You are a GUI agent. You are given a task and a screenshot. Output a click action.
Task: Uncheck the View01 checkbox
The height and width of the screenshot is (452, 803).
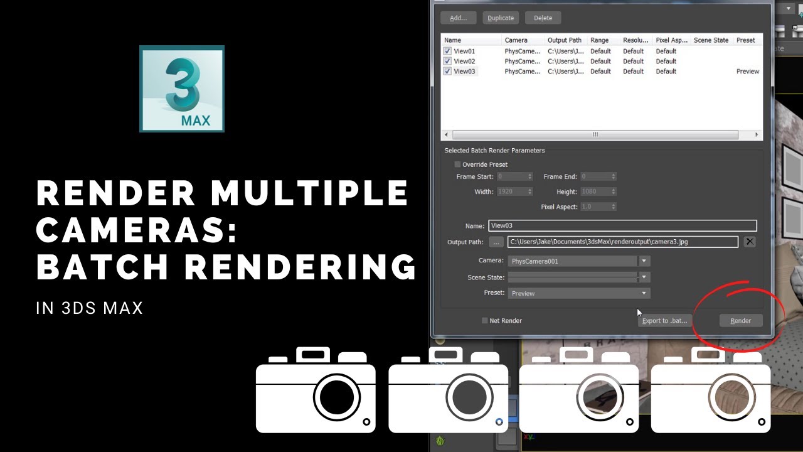pyautogui.click(x=447, y=51)
